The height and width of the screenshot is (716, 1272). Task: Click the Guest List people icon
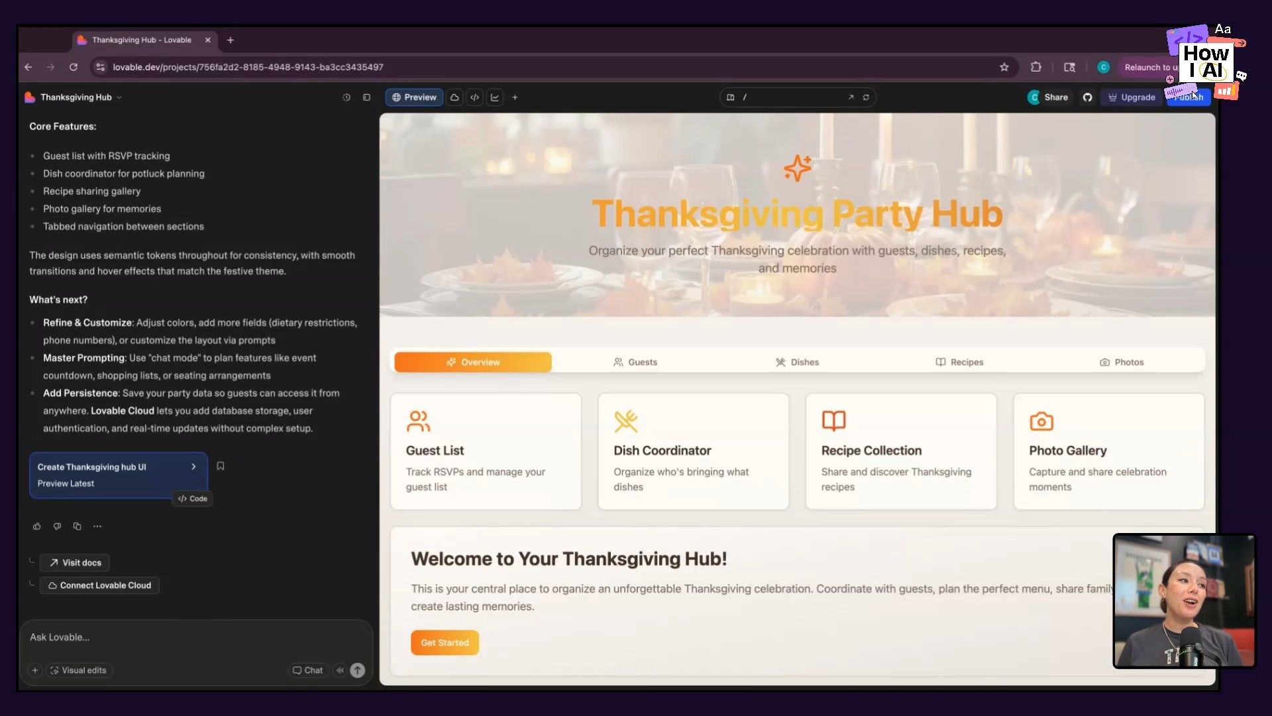coord(418,421)
